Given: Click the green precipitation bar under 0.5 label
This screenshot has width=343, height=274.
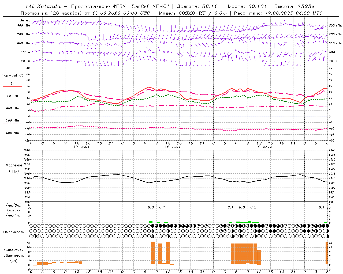Looking at the screenshot, I should [249, 222].
